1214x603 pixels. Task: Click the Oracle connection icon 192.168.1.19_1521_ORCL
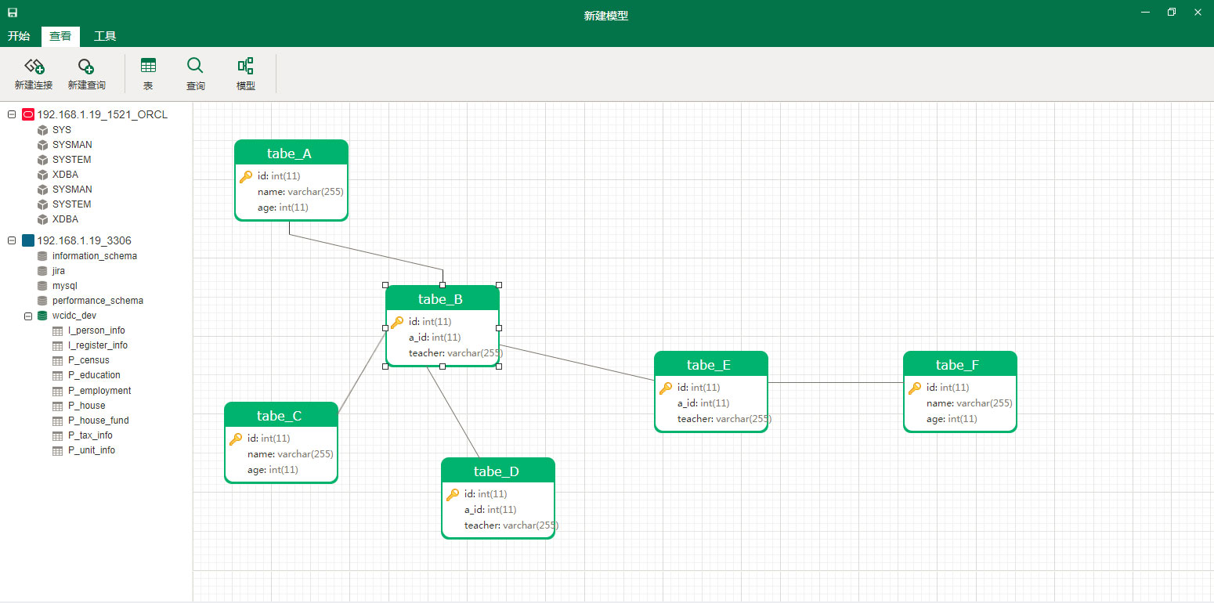28,114
